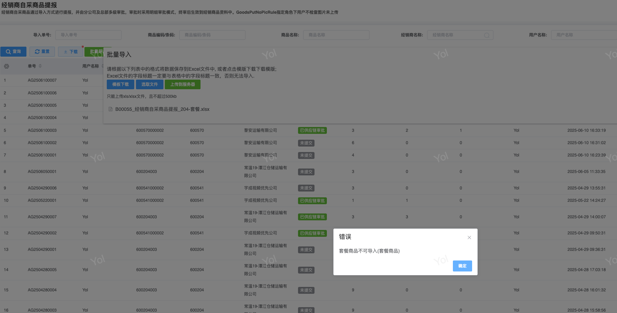The height and width of the screenshot is (313, 617).
Task: Click the 选取文件 choose file button
Action: (x=149, y=84)
